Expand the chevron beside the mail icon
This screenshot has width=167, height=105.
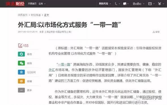(154, 4)
